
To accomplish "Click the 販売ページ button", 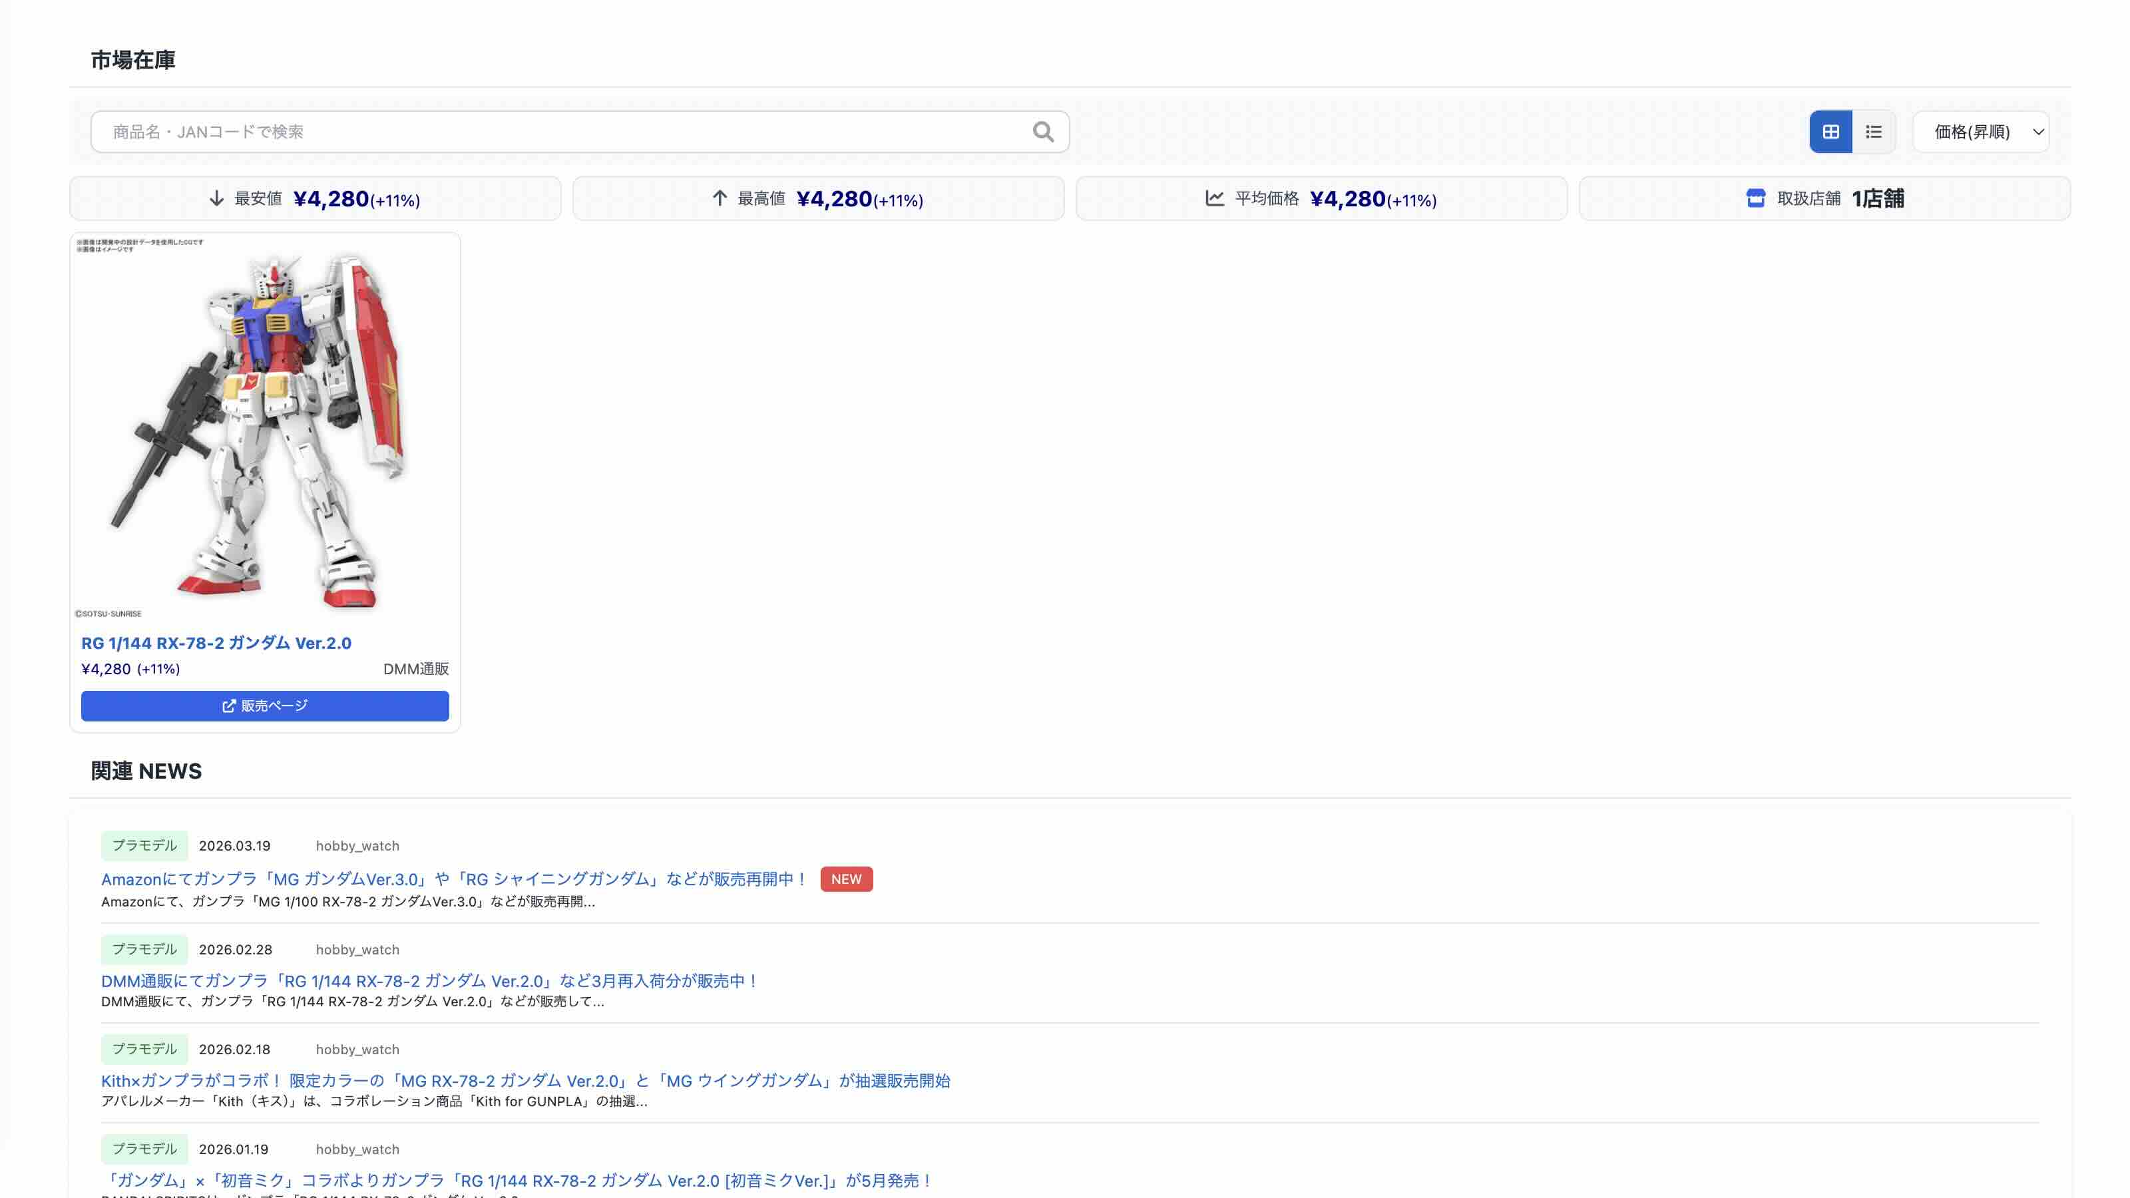I will point(265,706).
